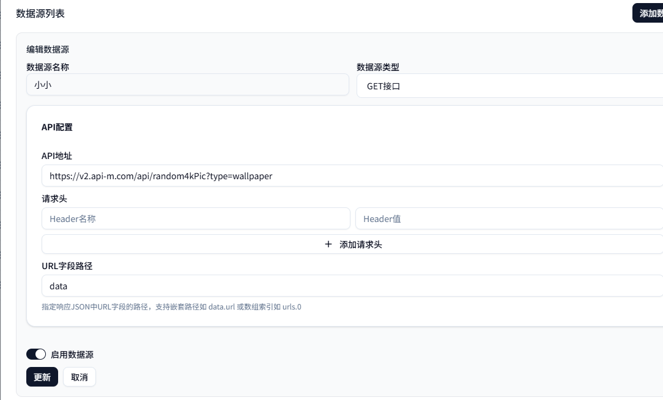Screen dimensions: 663x400
Task: Click the hint text starting with 指定响应JSON中URL字段的路径
Action: (171, 307)
